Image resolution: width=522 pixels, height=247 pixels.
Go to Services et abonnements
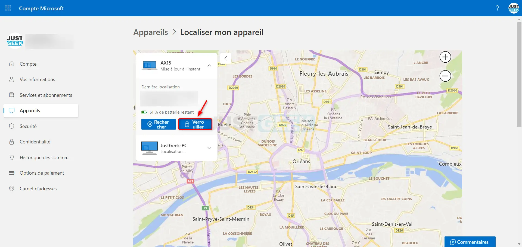(41, 95)
